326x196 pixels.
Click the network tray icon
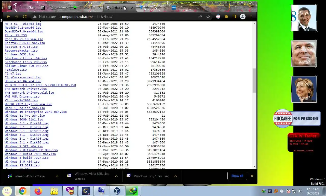(x=294, y=191)
